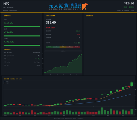Click the +25.40% one-week performance value
This screenshot has height=120, width=137.
pos(8,32)
